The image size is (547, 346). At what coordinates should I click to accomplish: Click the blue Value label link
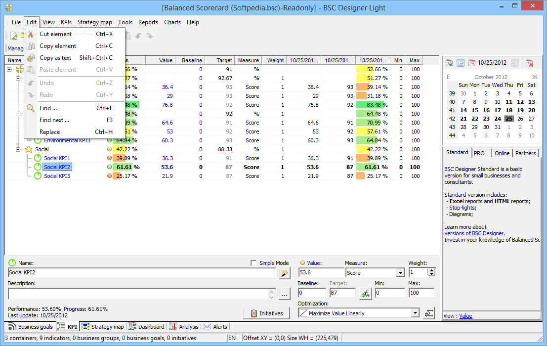(x=314, y=263)
